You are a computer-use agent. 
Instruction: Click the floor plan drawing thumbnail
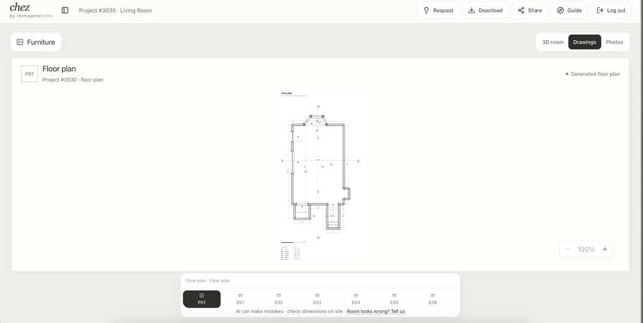click(320, 176)
